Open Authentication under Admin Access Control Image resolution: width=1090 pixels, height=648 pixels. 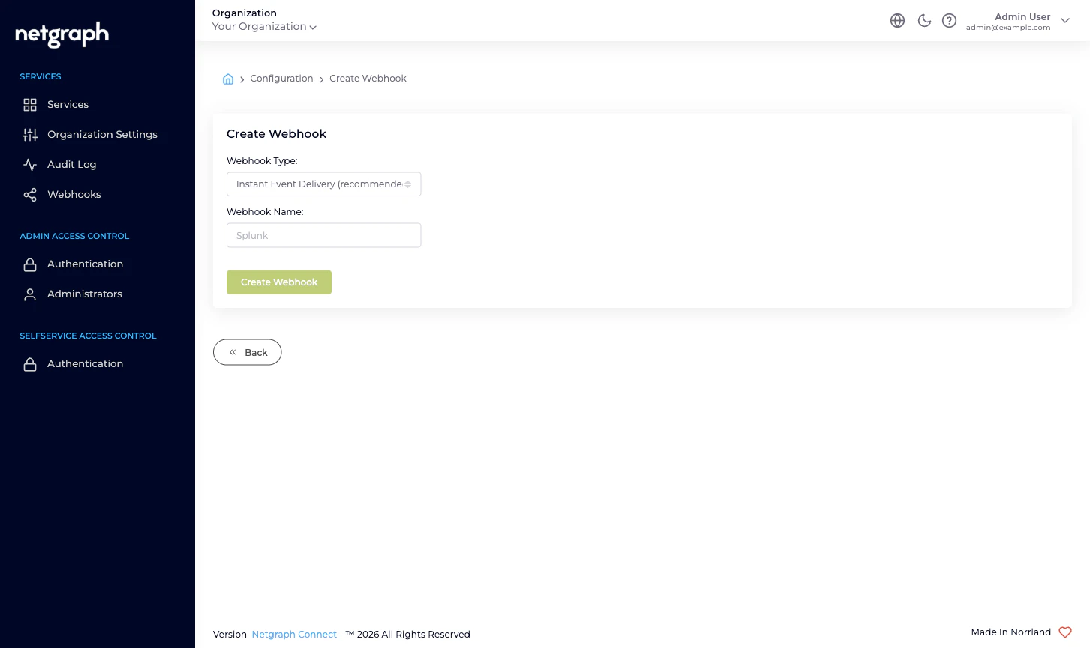pyautogui.click(x=85, y=264)
